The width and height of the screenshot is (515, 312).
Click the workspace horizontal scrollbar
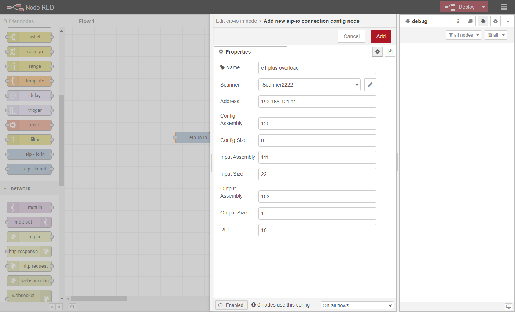pos(99,298)
